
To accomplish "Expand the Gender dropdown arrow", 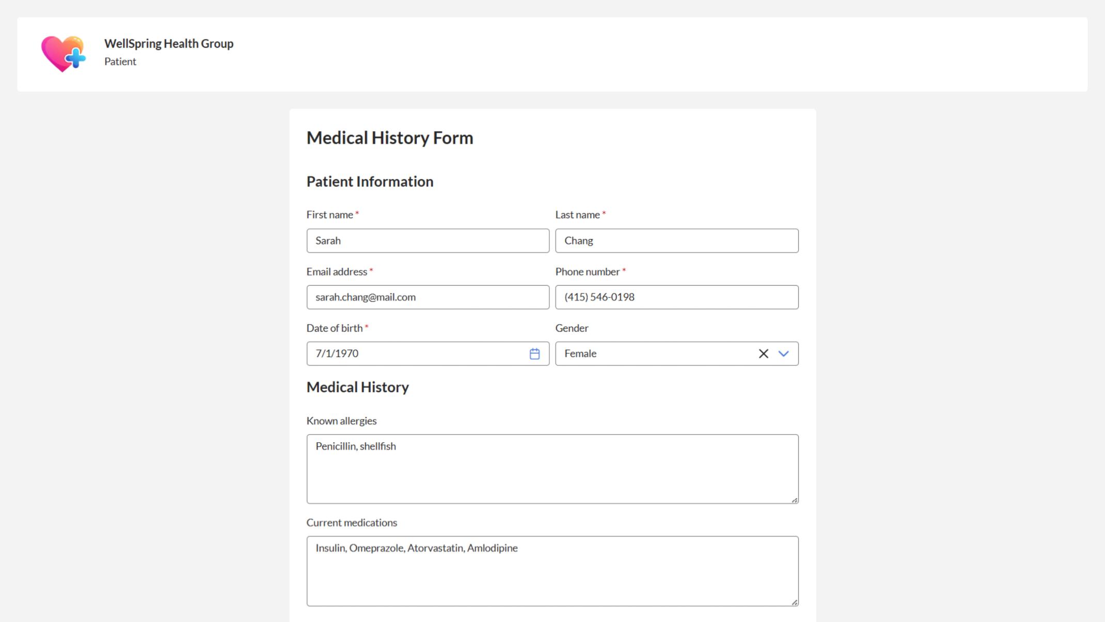I will pyautogui.click(x=783, y=354).
